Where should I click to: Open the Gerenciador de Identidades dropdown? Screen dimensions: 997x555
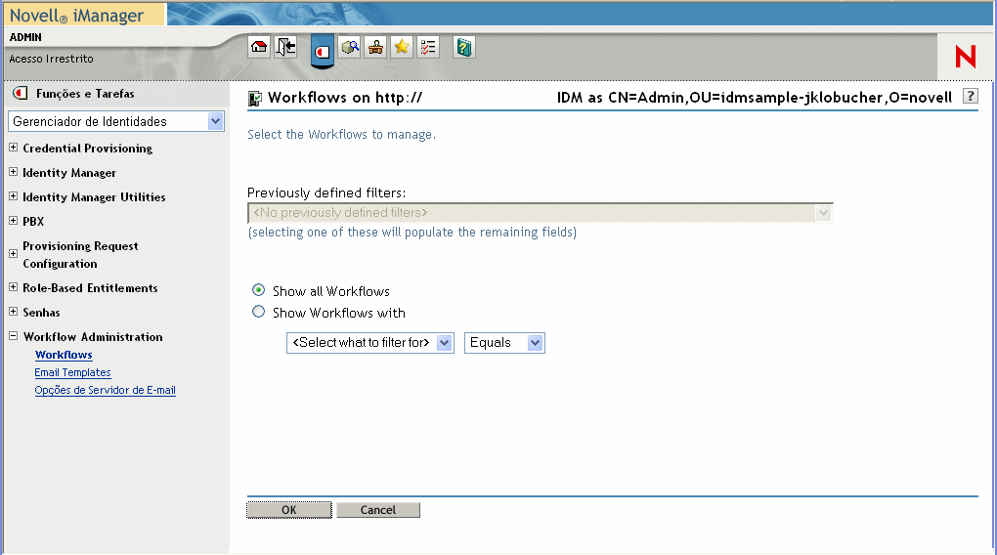click(x=115, y=121)
